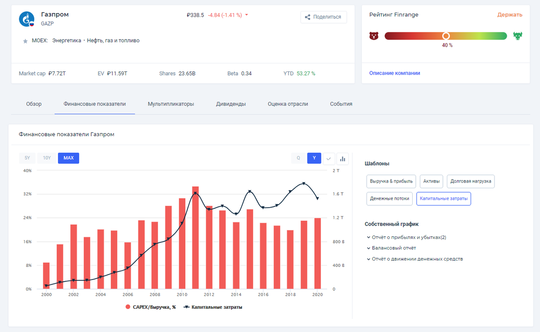Viewport: 540px width, 332px height.
Task: Open the Мультипликаторы tab
Action: [171, 104]
